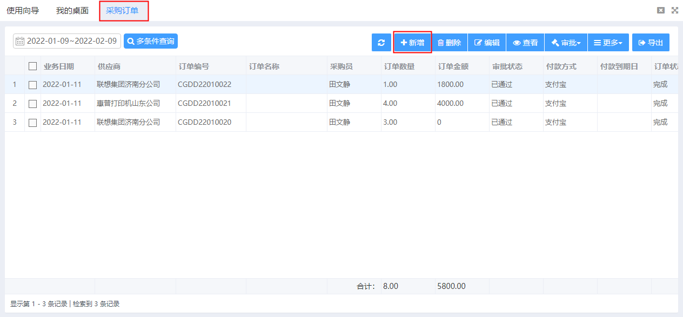Click the record count status text
Image resolution: width=683 pixels, height=317 pixels.
pos(65,304)
